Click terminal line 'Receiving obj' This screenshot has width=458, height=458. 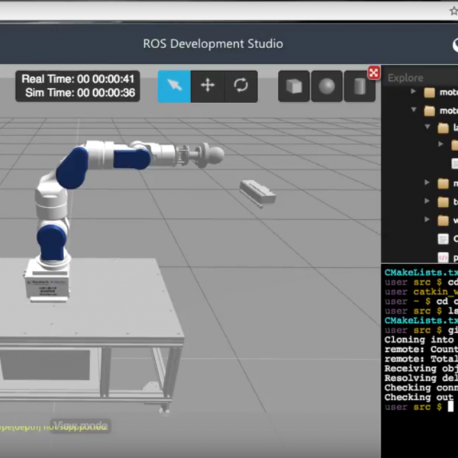[421, 369]
